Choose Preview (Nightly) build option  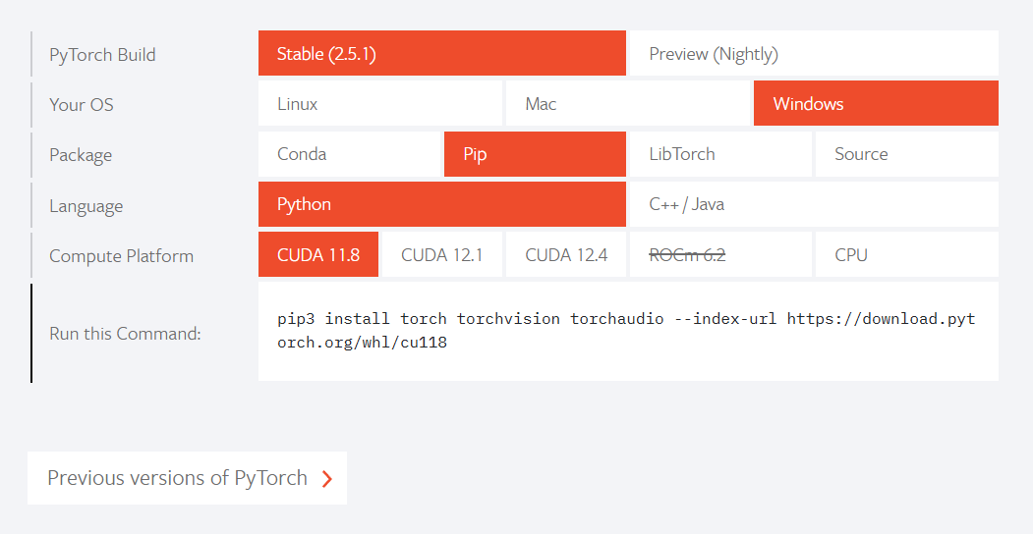click(x=814, y=53)
